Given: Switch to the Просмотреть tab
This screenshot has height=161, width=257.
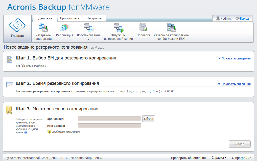Looking at the screenshot, I should [x=69, y=18].
